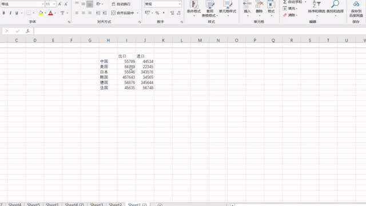Open the borders dropdown arrow
Image resolution: width=366 pixels, height=206 pixels.
pos(33,13)
